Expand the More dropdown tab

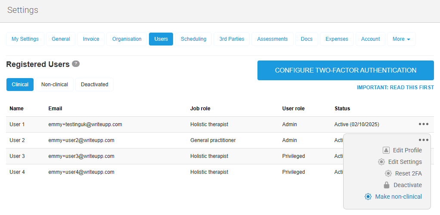click(x=401, y=39)
